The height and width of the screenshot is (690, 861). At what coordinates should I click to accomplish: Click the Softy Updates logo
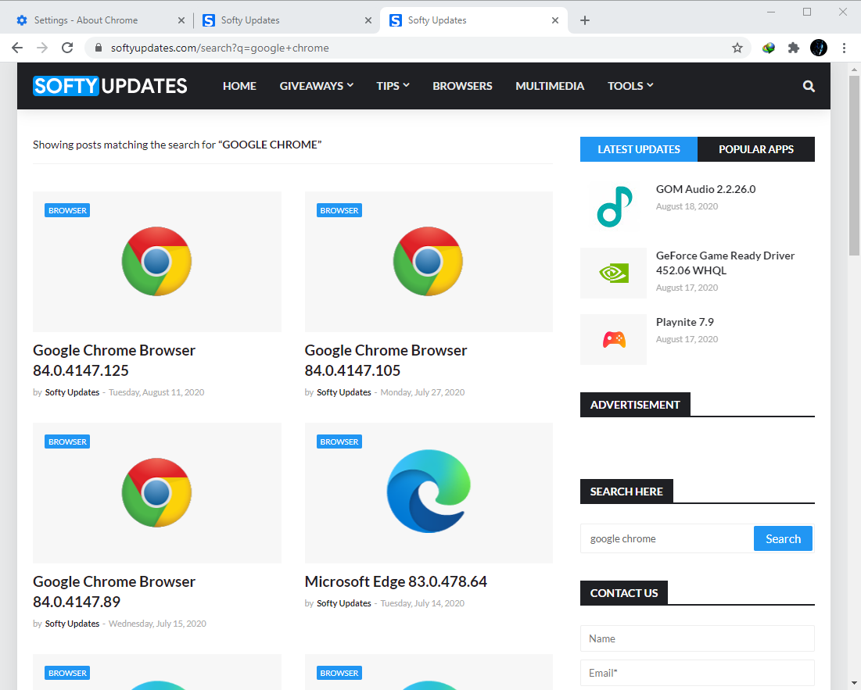pyautogui.click(x=109, y=86)
